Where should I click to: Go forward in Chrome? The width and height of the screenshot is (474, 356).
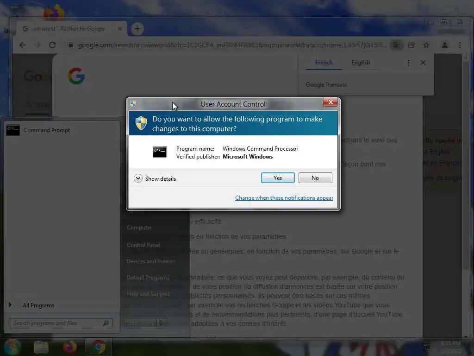click(x=37, y=45)
